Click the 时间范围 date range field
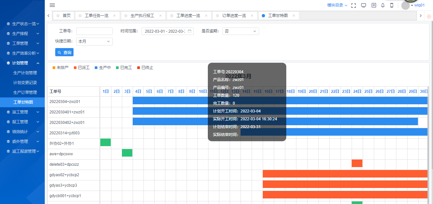Screen dimensions: 433x204 coord(168,31)
